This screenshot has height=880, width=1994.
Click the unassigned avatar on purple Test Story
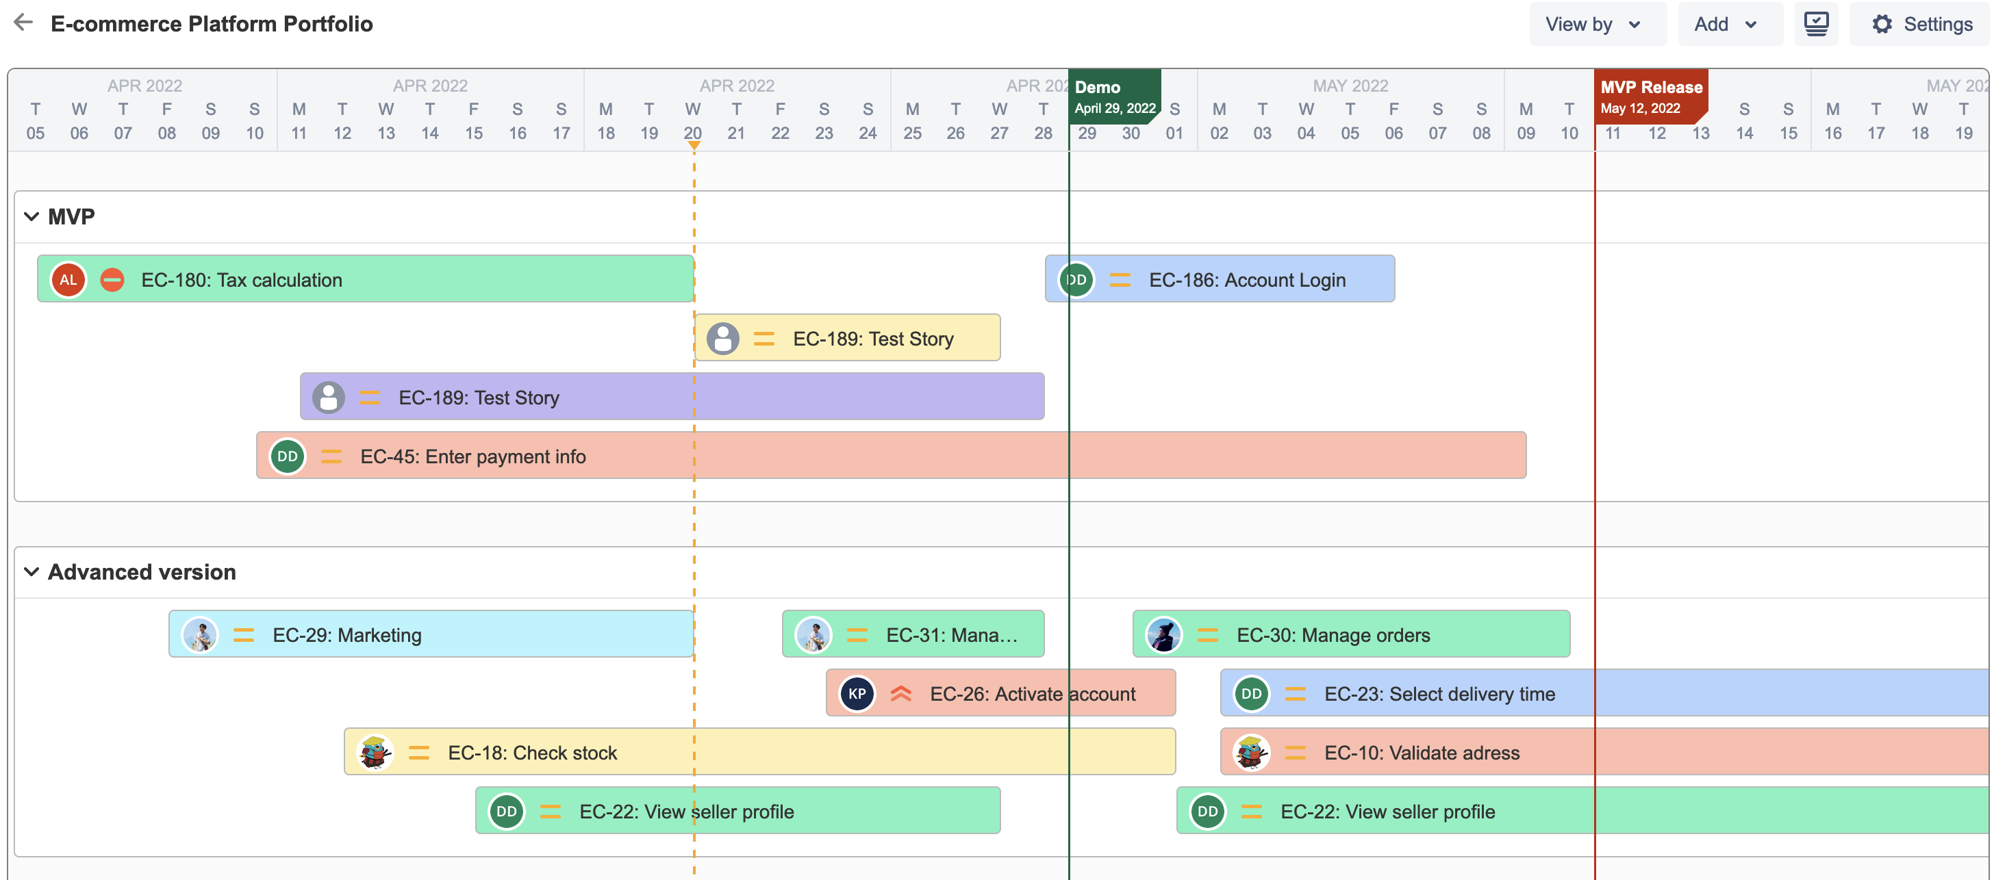pos(328,398)
